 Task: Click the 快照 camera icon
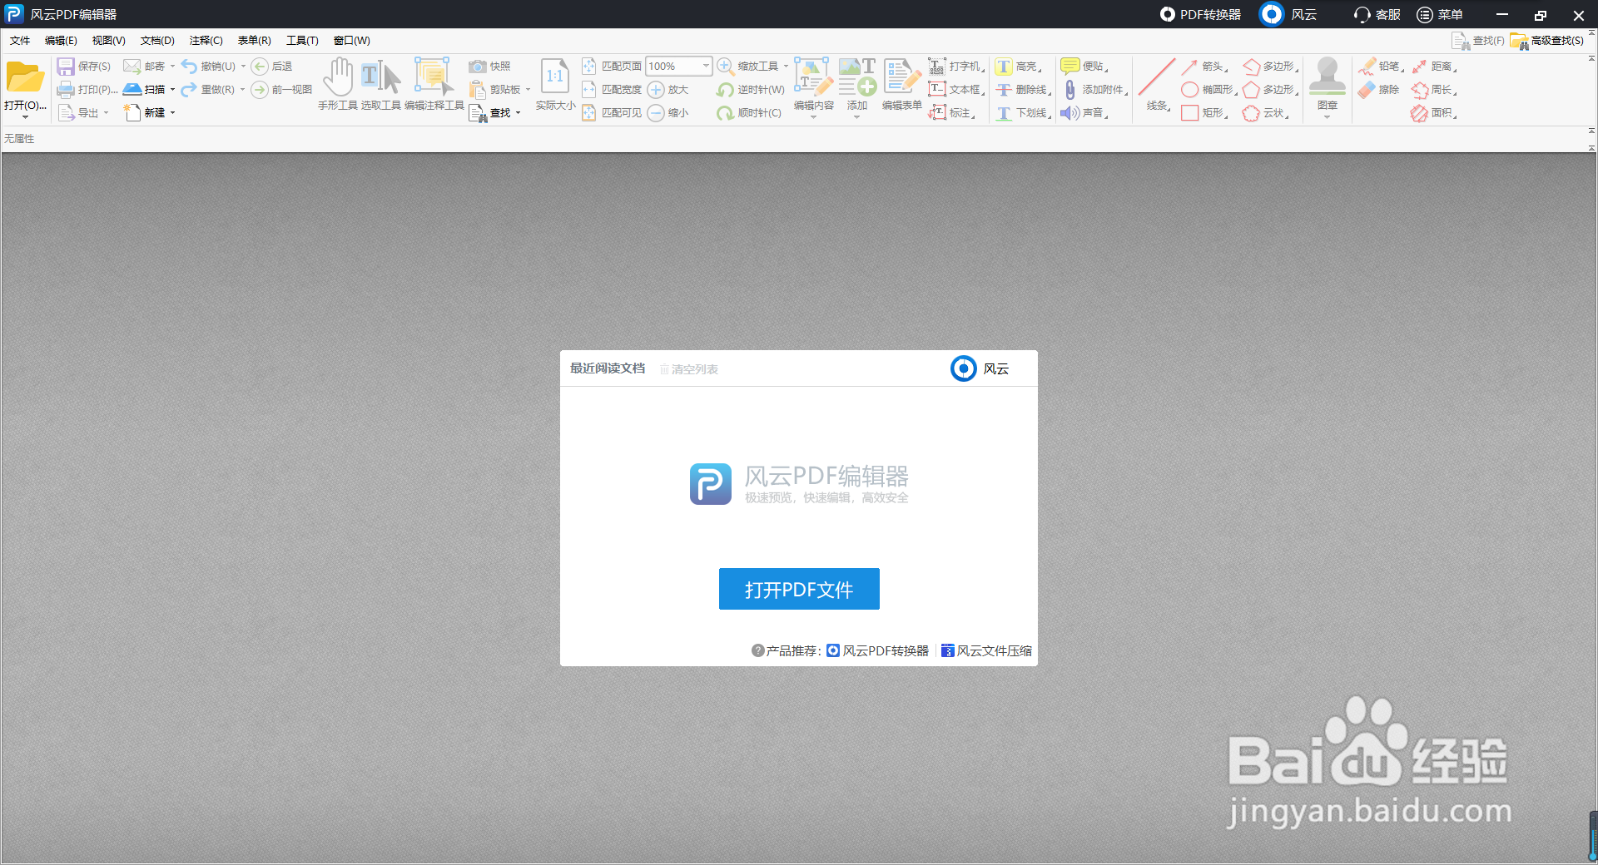click(x=478, y=67)
